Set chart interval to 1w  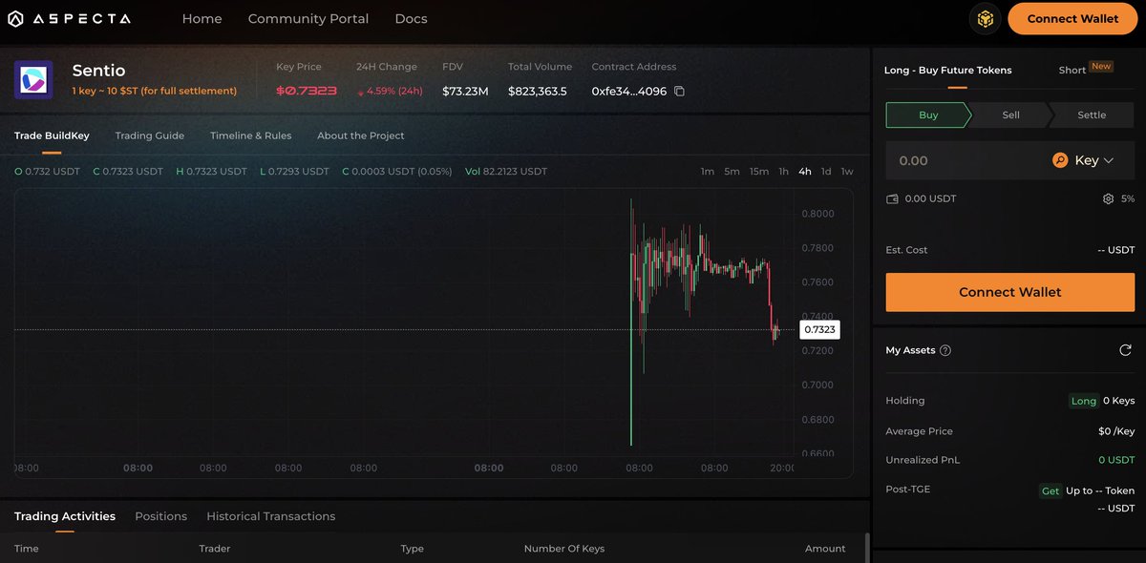(x=847, y=172)
